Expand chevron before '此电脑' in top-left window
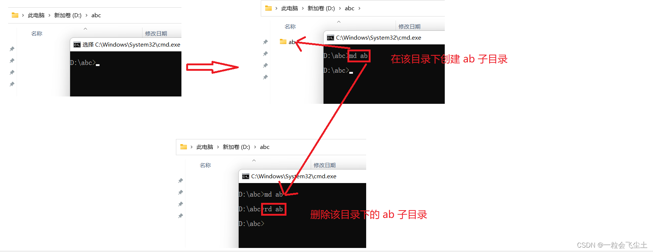The width and height of the screenshot is (653, 252). tap(23, 15)
